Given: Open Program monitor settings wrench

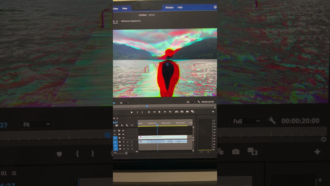Looking at the screenshot, I should pos(199,102).
